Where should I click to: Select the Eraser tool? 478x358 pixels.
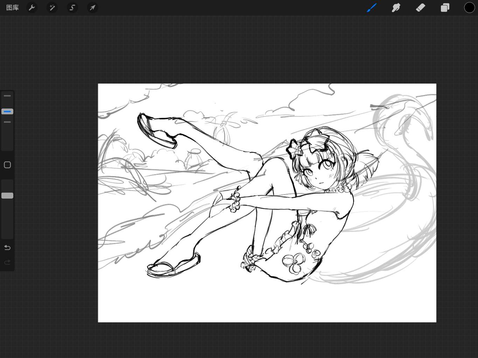[x=420, y=8]
